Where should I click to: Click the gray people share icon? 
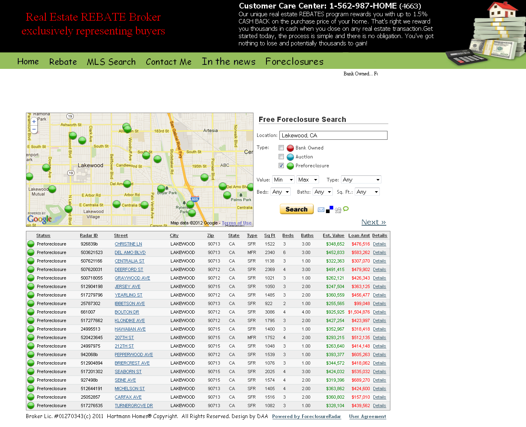tap(338, 210)
